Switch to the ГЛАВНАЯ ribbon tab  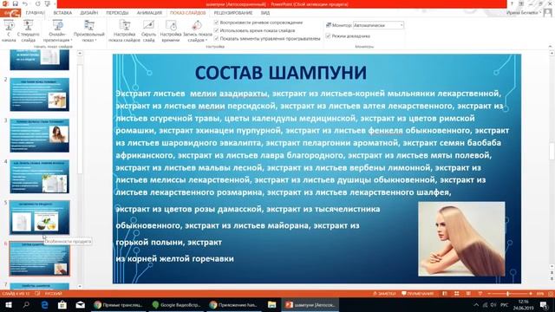pyautogui.click(x=35, y=13)
